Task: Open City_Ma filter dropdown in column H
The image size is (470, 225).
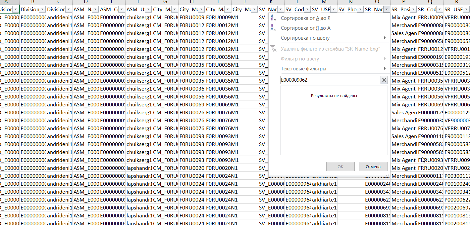Action: [201, 10]
